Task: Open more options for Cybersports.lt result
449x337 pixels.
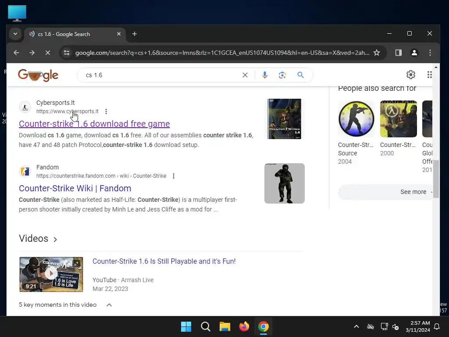Action: 106,111
